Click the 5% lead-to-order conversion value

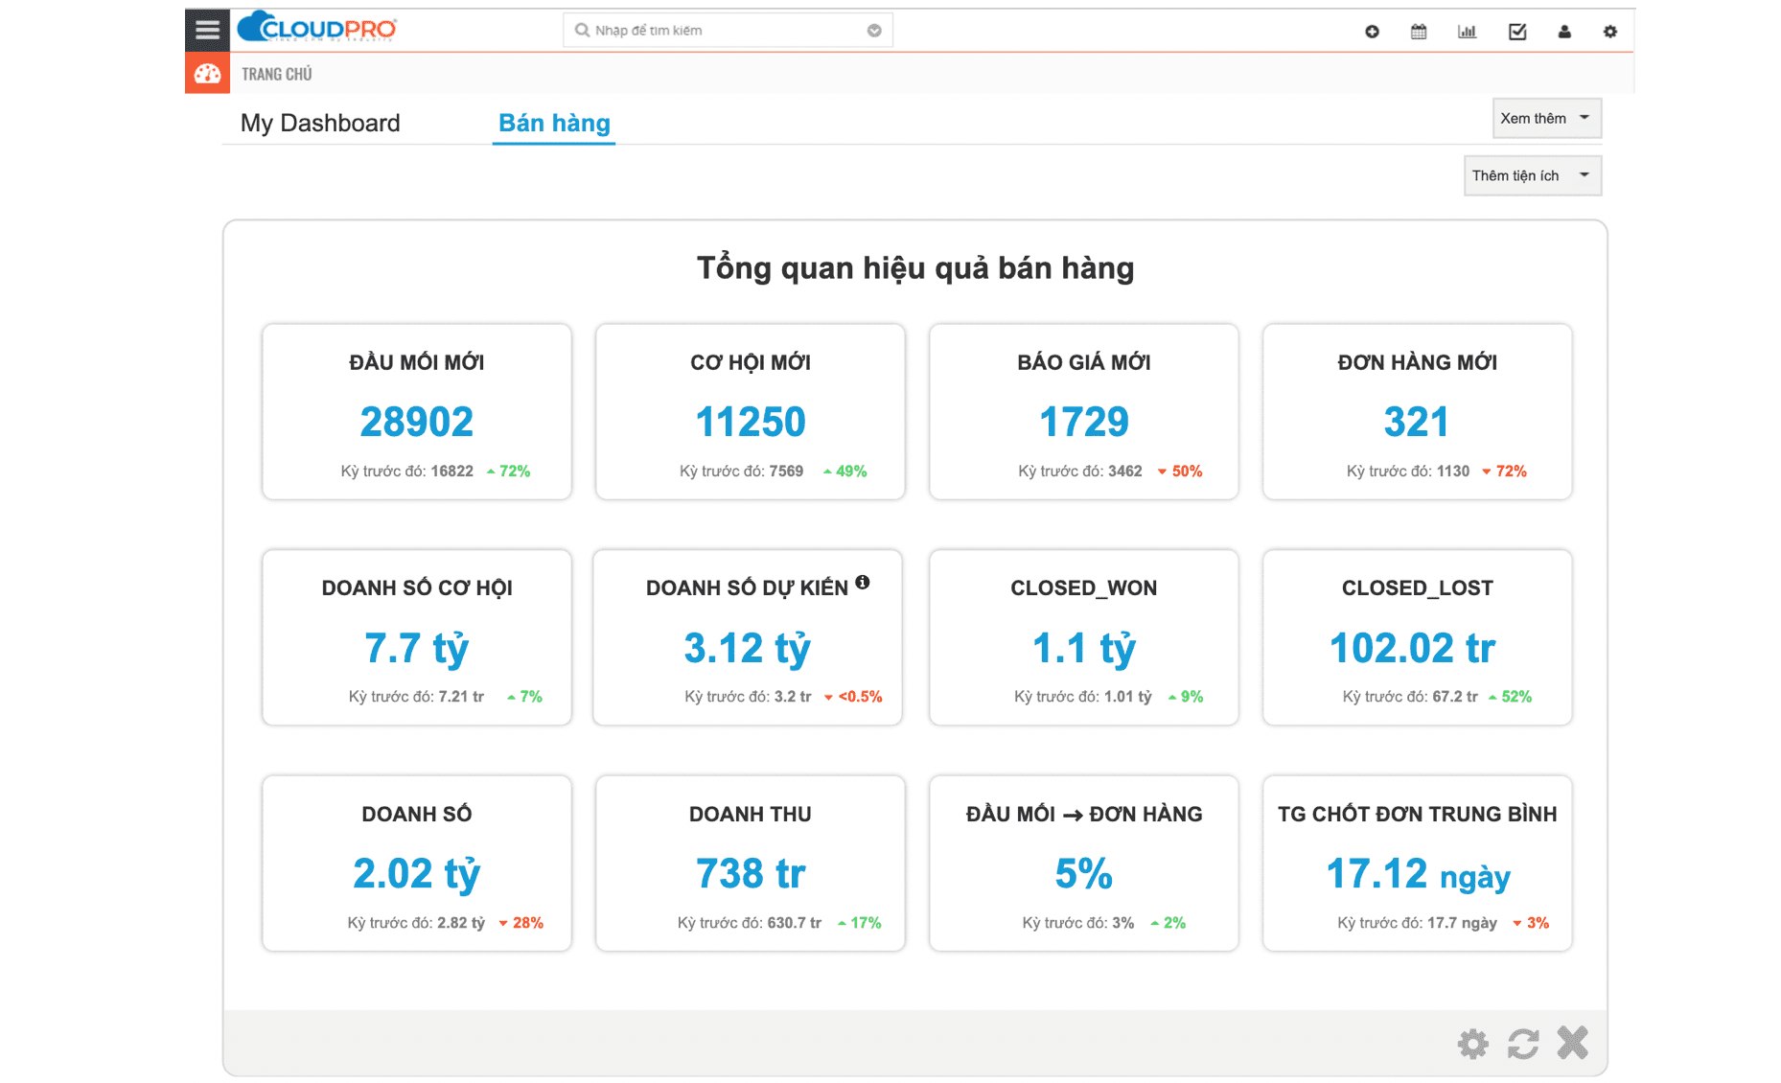(x=1084, y=874)
